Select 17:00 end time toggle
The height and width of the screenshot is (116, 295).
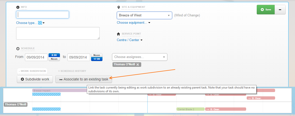97,59
